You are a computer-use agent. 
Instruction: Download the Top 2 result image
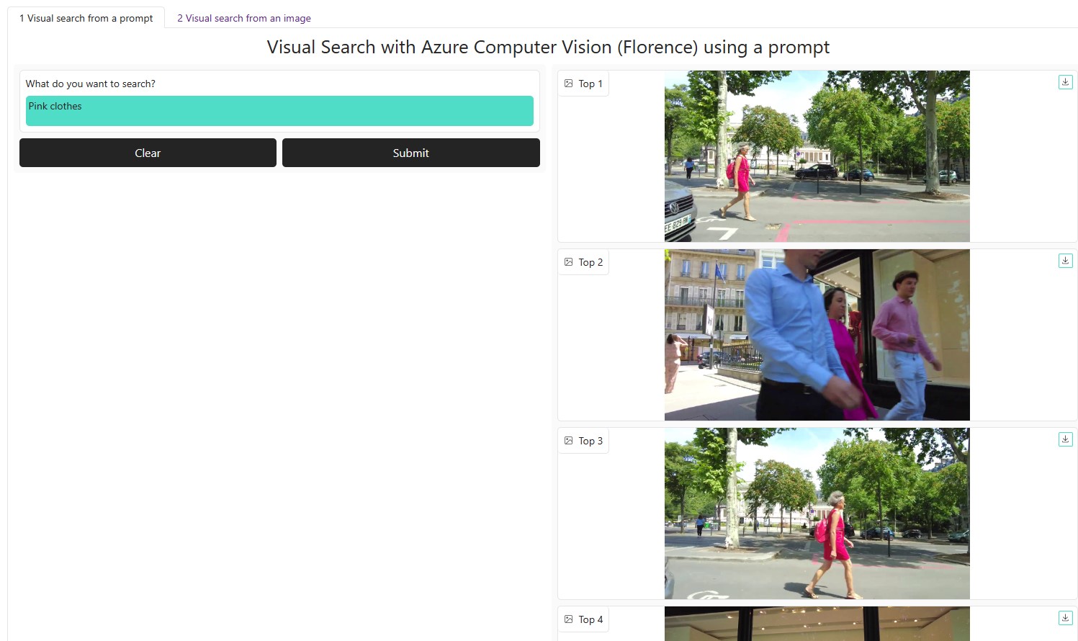1066,261
